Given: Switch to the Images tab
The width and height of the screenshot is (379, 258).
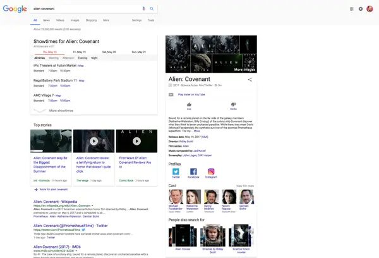Looking at the screenshot, I should tap(75, 20).
